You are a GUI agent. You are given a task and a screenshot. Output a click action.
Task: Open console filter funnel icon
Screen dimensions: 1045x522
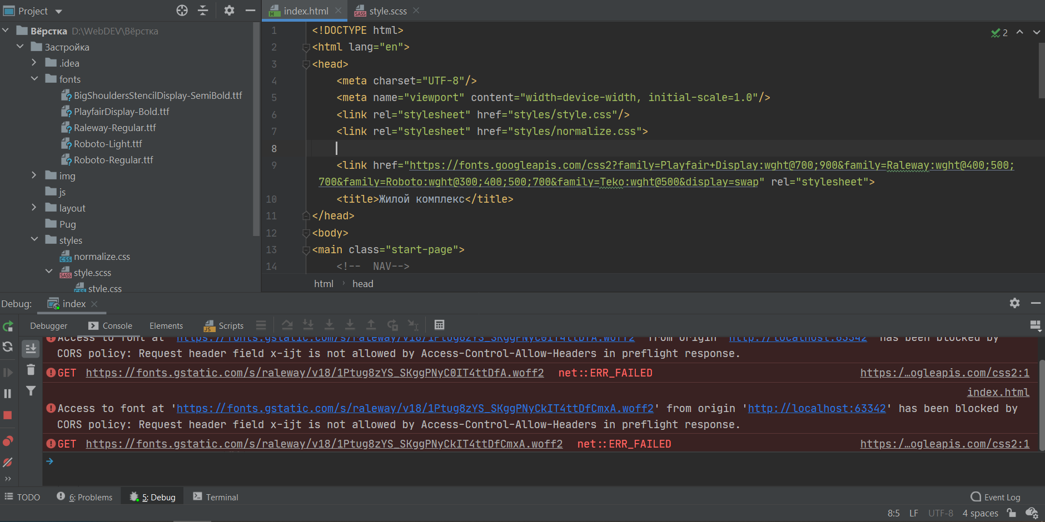click(31, 391)
